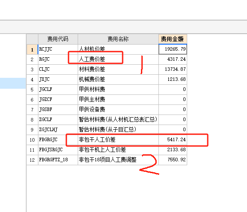Select code cell CLJC
The height and width of the screenshot is (212, 247).
coord(58,70)
